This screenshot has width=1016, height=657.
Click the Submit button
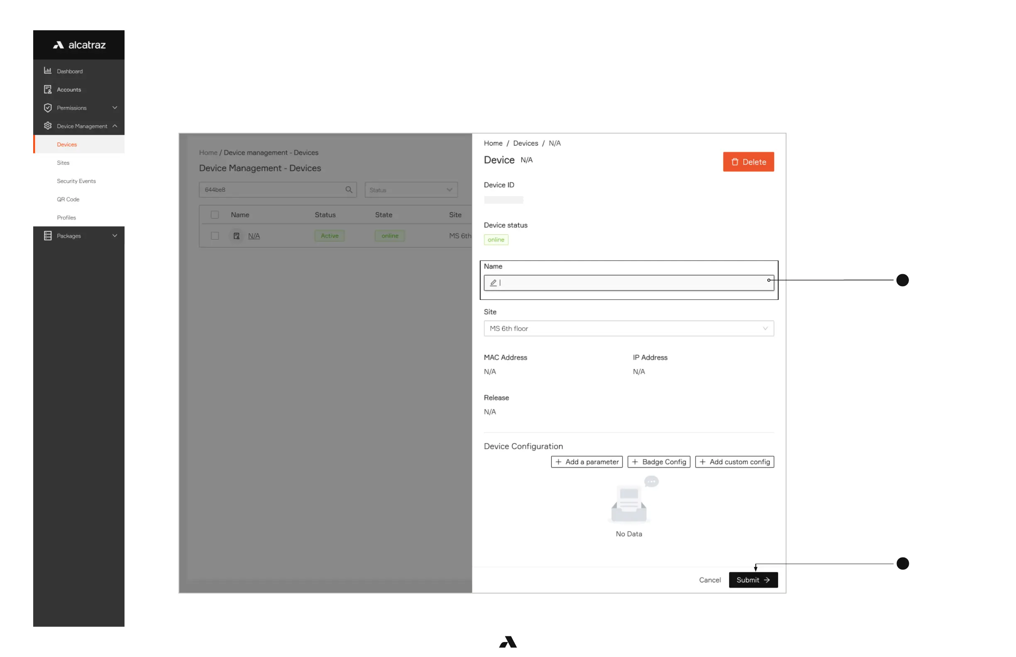point(752,579)
